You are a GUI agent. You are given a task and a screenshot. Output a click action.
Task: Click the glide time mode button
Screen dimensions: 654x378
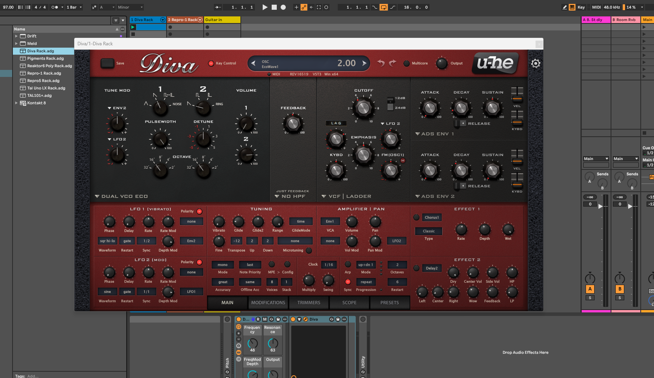coord(301,221)
